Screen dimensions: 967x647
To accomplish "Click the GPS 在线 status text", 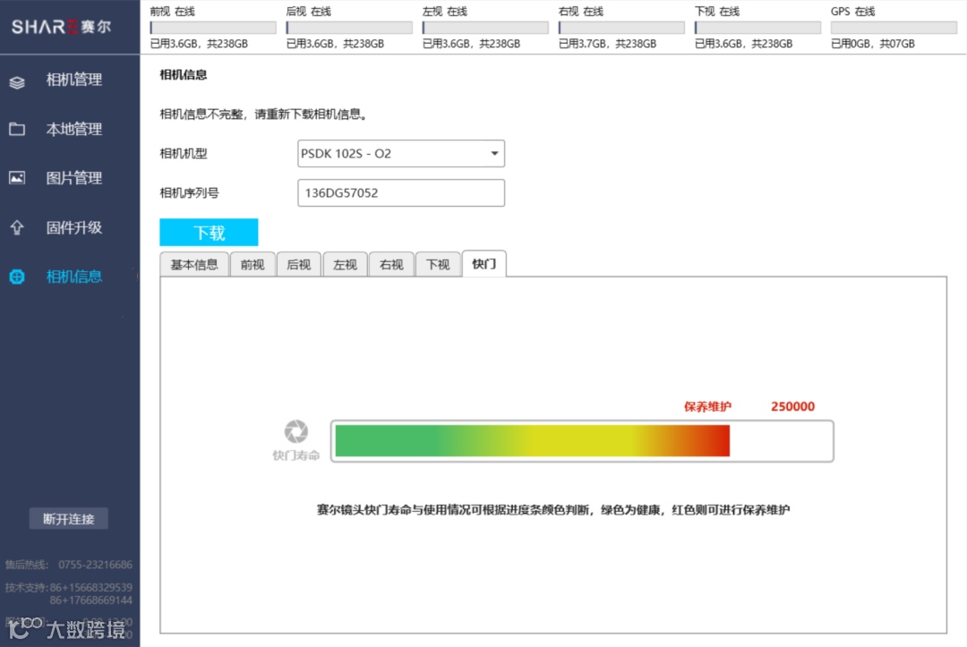I will point(853,12).
